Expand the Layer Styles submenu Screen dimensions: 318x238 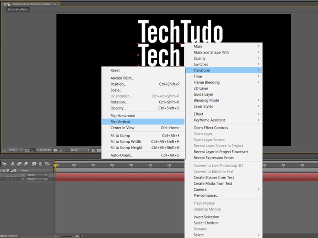pyautogui.click(x=224, y=106)
